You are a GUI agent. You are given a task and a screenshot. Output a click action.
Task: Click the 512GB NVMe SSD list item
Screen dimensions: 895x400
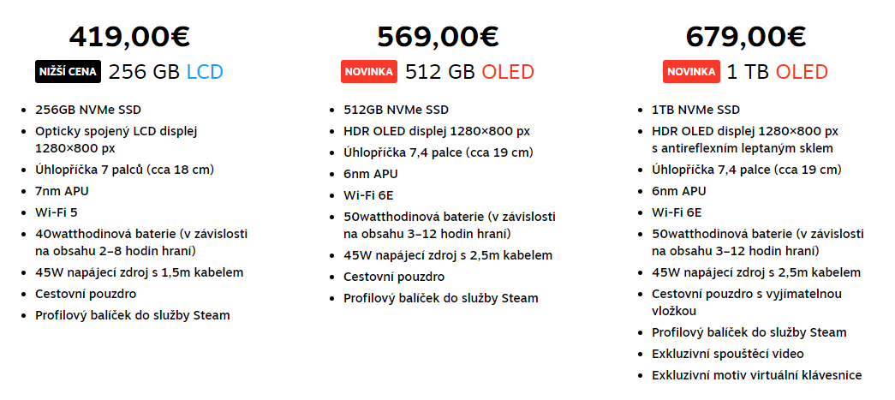coord(396,110)
